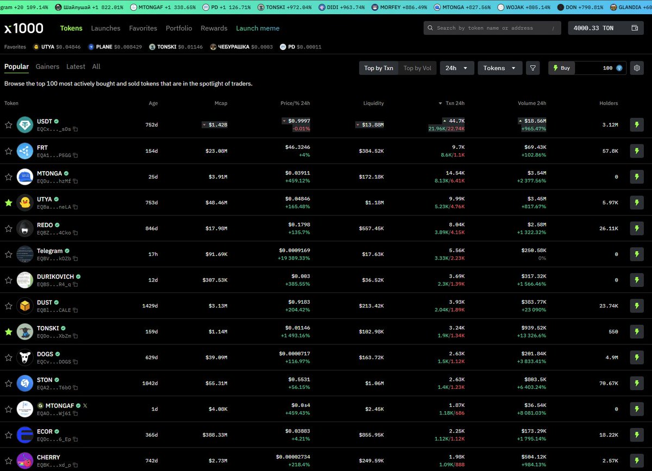Open PLANE in the favorites bar

pos(115,47)
